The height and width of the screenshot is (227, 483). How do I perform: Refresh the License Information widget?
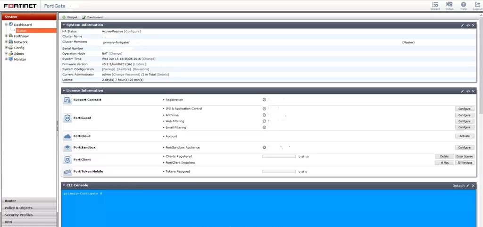click(x=468, y=91)
